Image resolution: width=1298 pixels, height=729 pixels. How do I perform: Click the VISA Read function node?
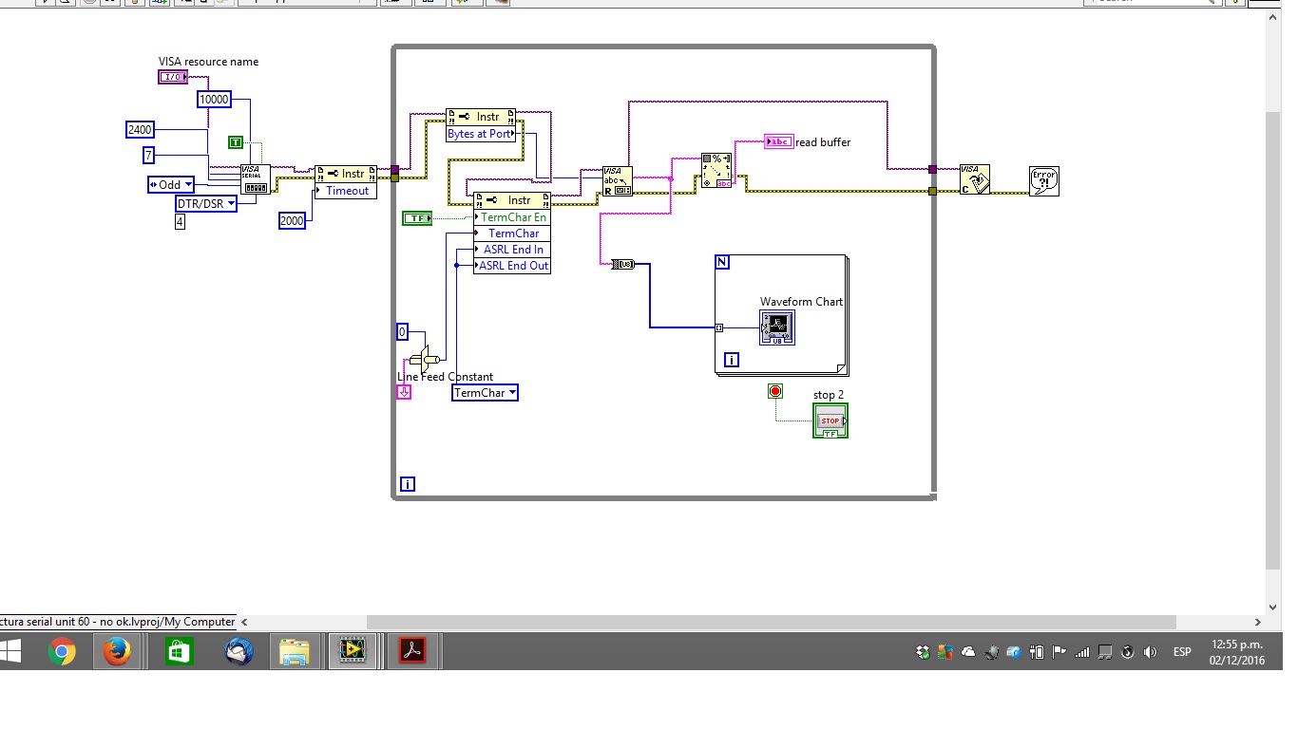tap(618, 181)
